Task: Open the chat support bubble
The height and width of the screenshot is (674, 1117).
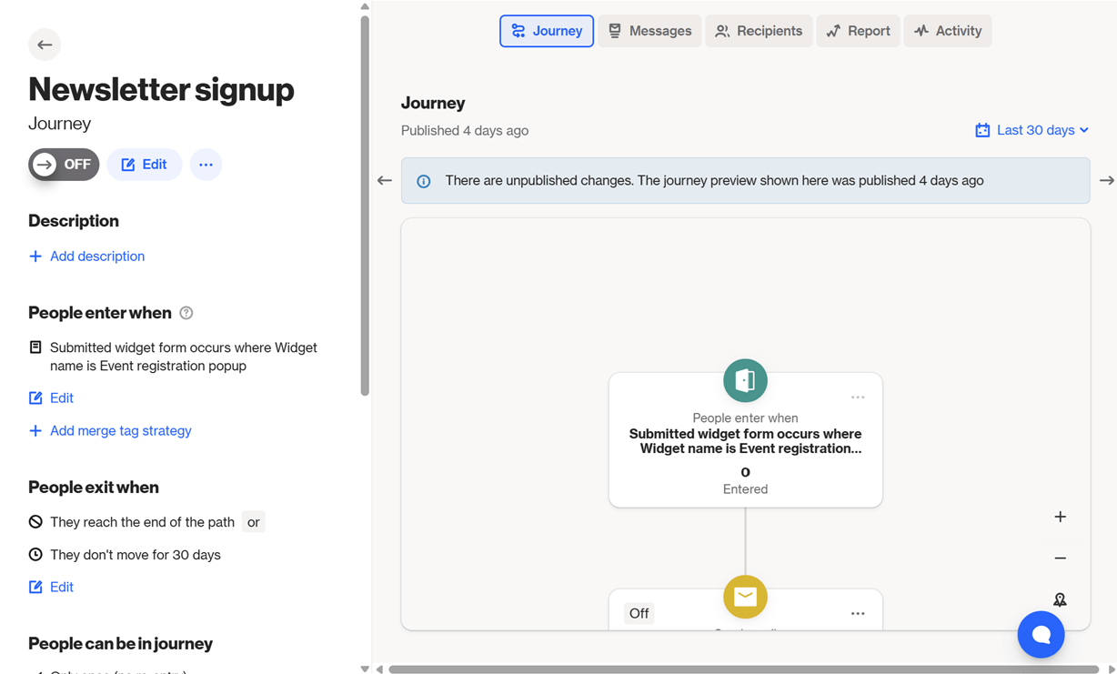Action: (x=1041, y=634)
